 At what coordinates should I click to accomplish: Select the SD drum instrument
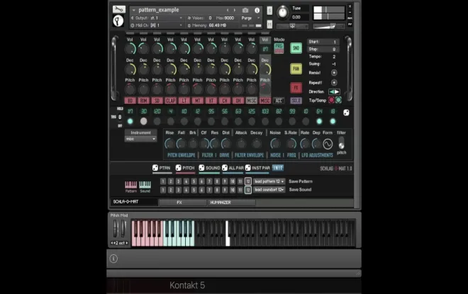pyautogui.click(x=157, y=101)
